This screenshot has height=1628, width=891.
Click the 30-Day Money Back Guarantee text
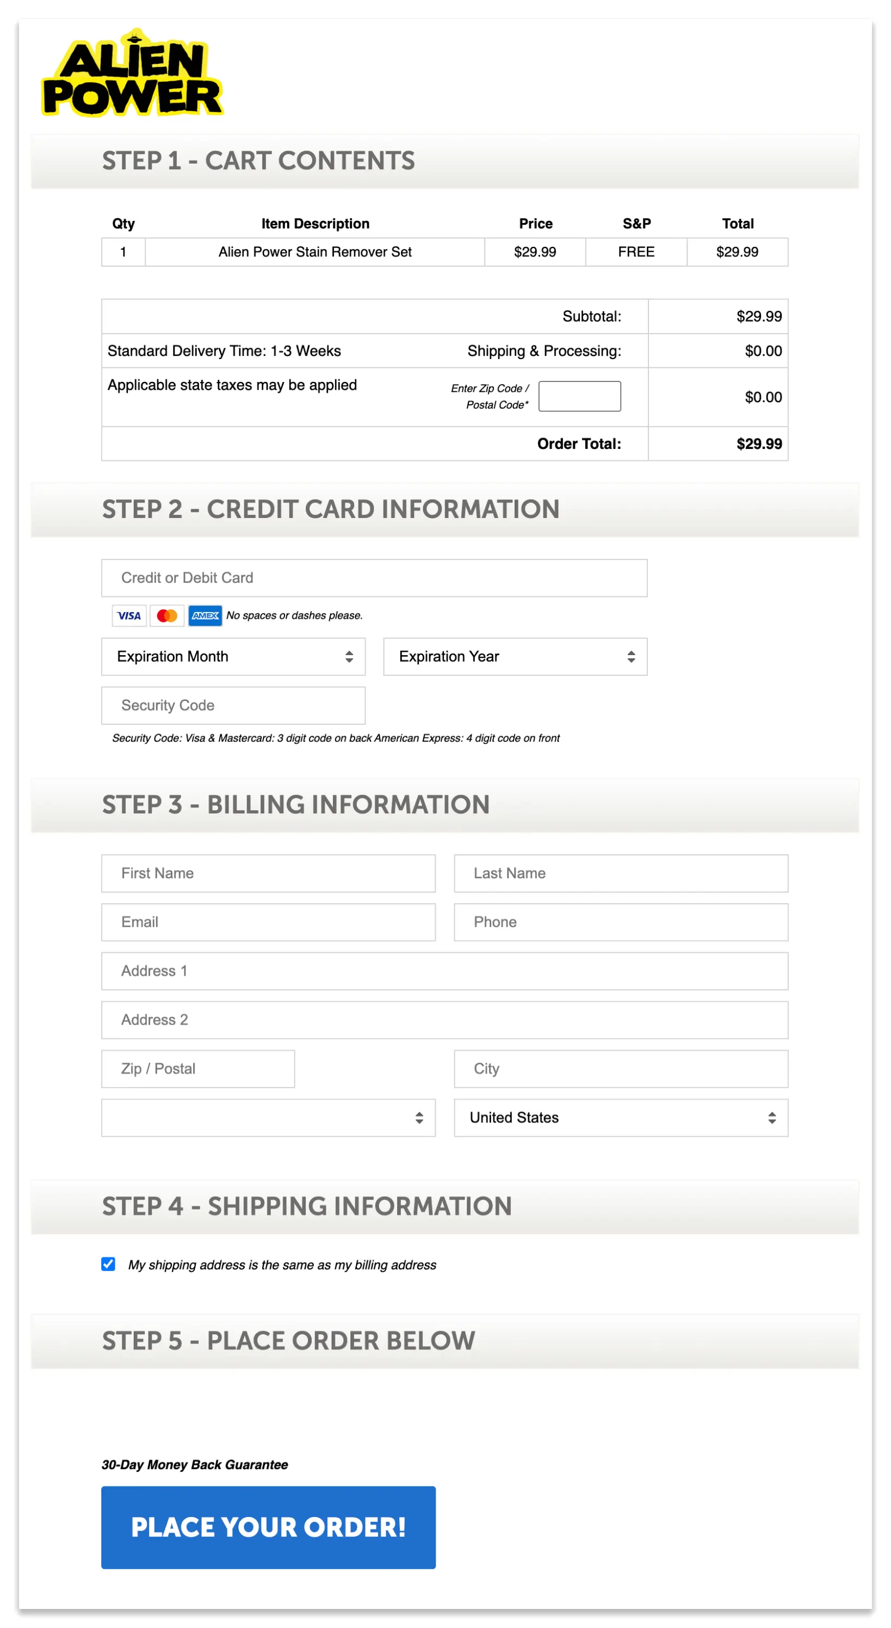click(195, 1464)
